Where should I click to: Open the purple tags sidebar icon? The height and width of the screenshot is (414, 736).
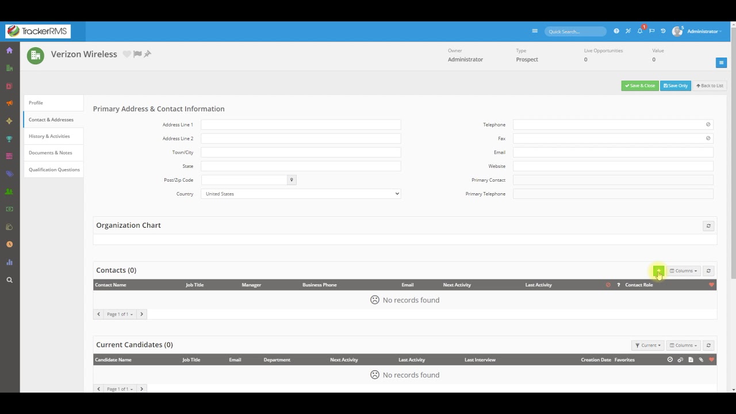(9, 174)
